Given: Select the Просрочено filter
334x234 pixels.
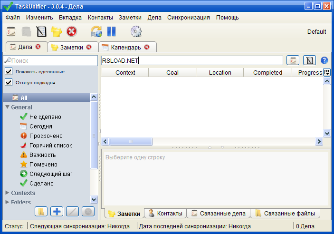Looking at the screenshot, I should coord(41,136).
